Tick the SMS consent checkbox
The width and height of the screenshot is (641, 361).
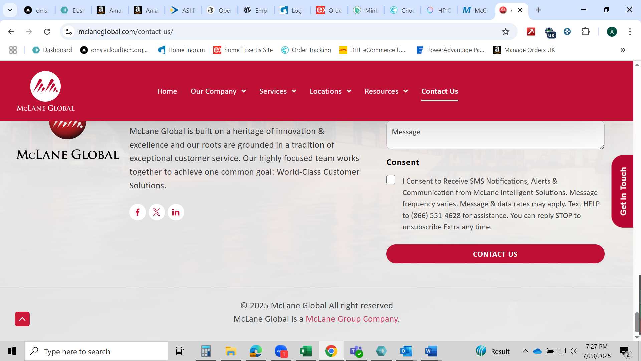pos(391,180)
